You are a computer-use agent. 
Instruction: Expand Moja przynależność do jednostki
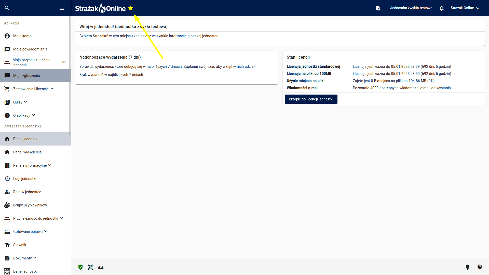[36, 62]
